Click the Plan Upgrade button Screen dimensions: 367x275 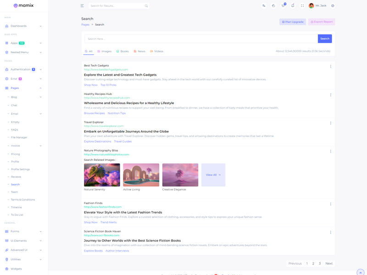pos(293,22)
